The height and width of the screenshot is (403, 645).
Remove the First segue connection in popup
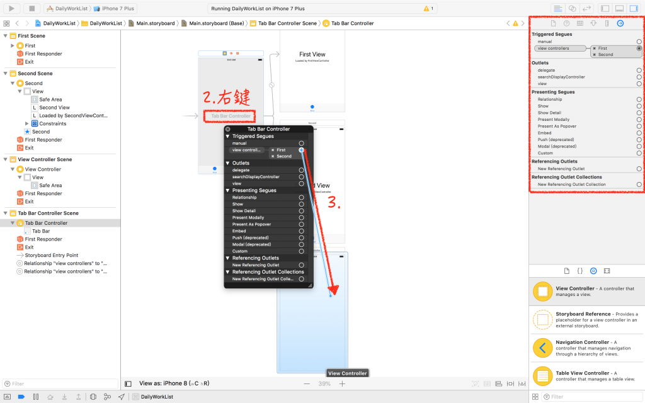(273, 150)
